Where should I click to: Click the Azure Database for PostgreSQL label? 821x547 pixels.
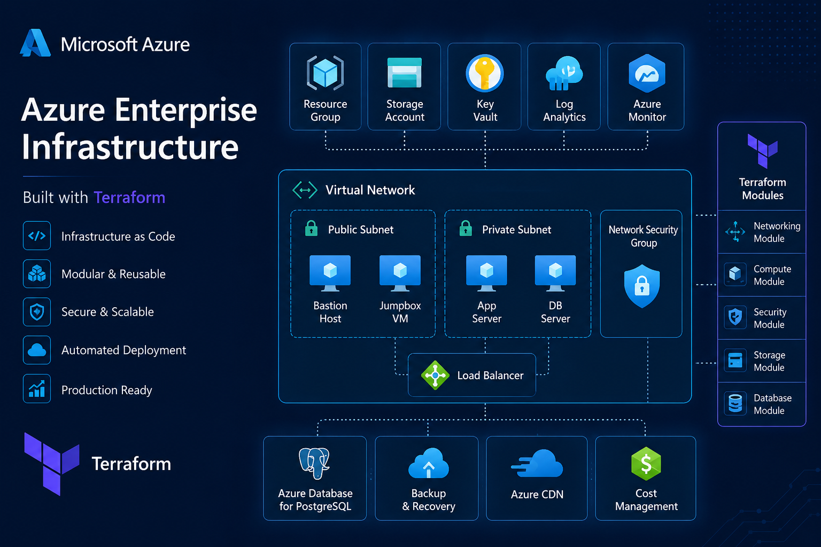(315, 499)
